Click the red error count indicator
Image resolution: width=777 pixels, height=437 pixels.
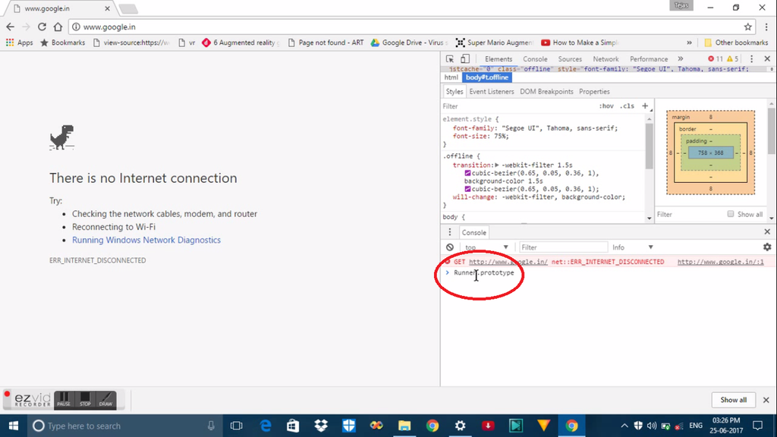coord(716,59)
